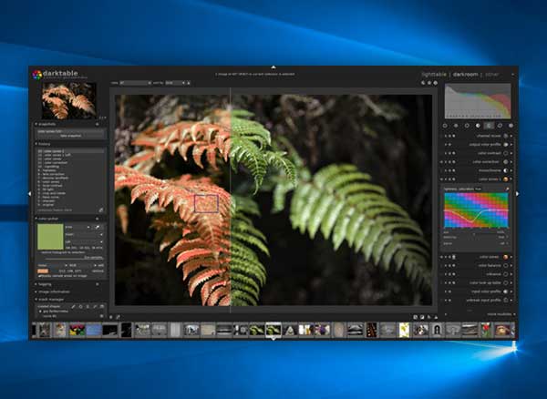Click the eyedropper inside color zones module
Screen dimensions: 547x399
point(507,189)
